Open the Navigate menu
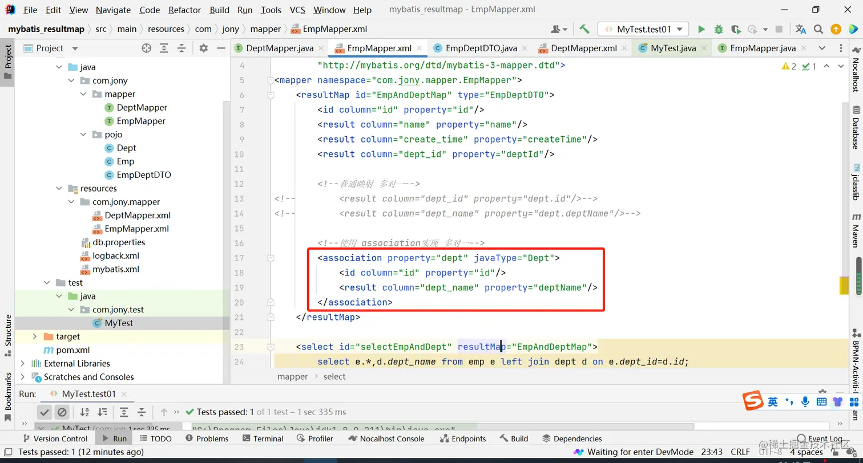 [x=114, y=10]
